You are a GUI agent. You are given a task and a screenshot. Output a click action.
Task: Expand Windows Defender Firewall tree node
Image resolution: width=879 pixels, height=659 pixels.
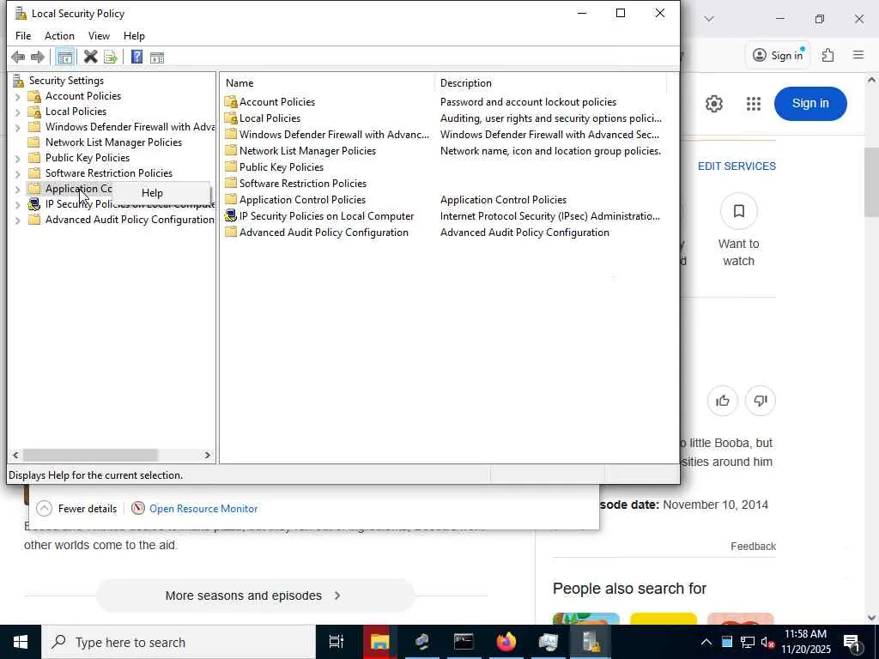(17, 128)
